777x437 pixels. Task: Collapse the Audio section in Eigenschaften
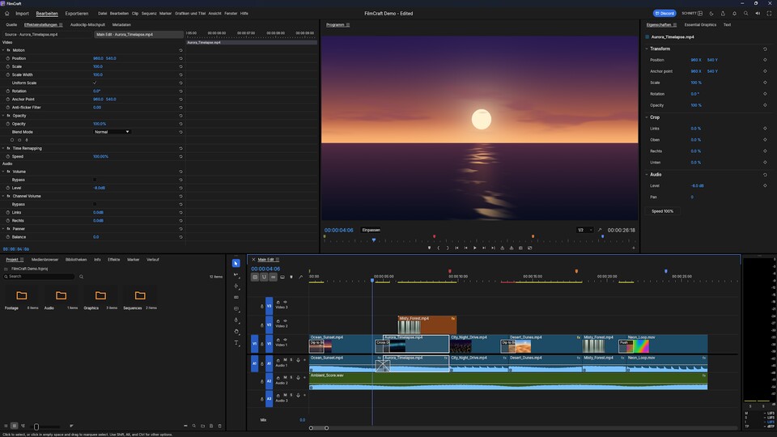647,175
